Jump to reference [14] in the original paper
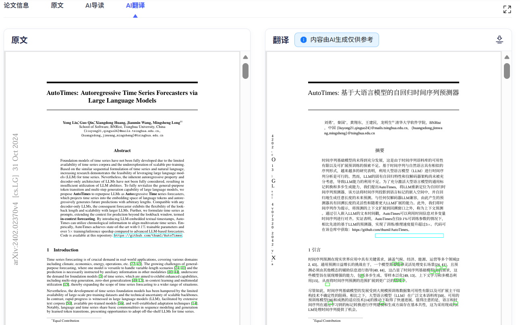 pos(195,303)
